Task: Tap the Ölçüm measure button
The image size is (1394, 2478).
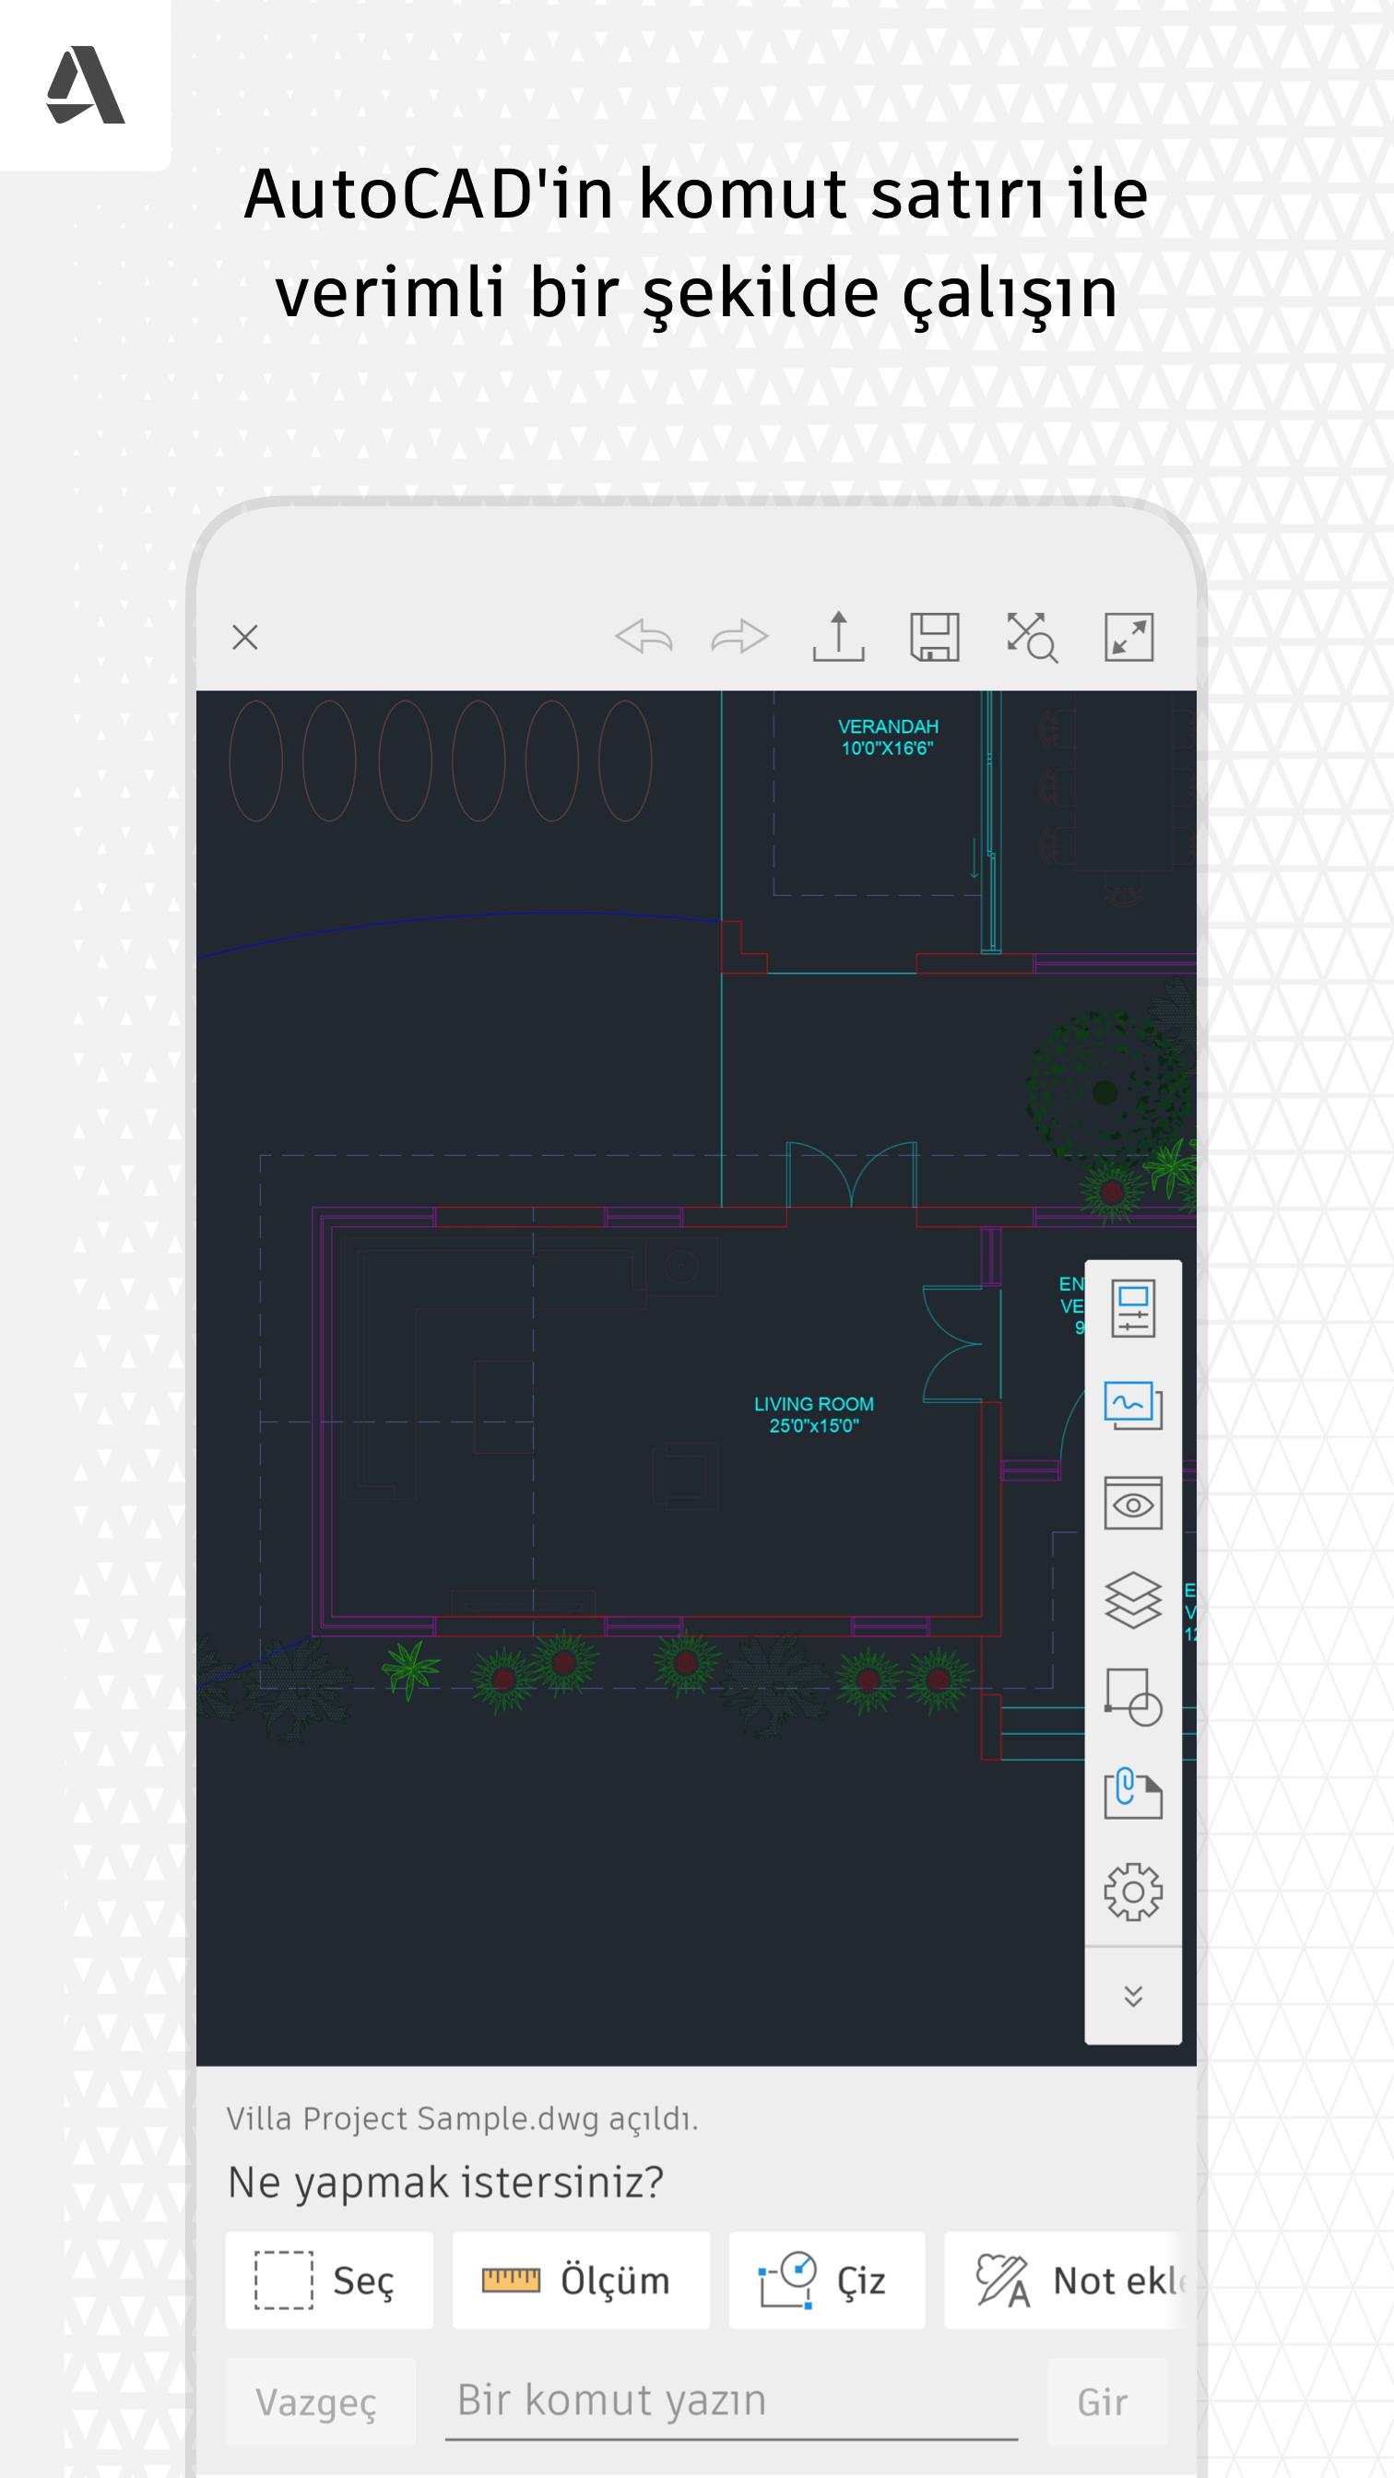Action: pos(581,2281)
